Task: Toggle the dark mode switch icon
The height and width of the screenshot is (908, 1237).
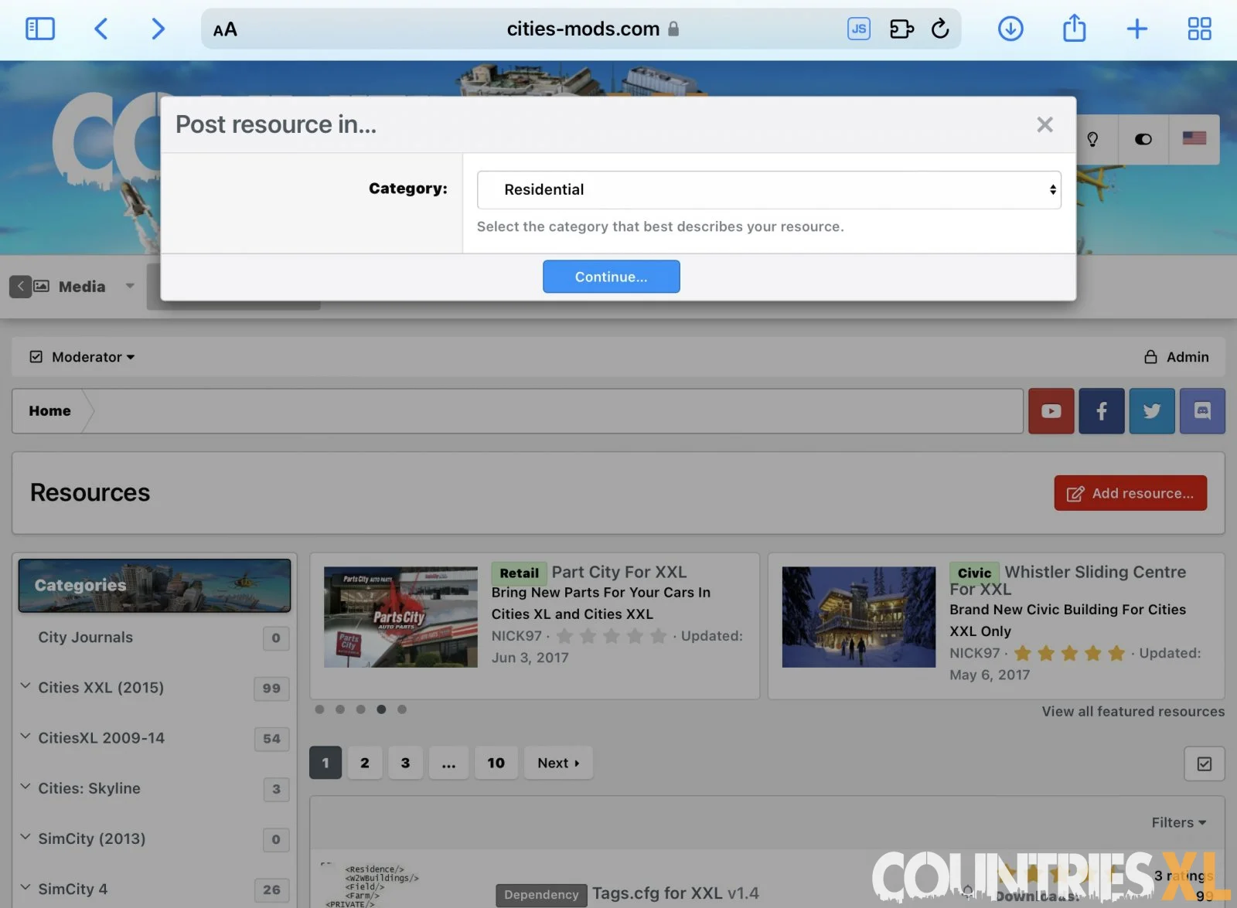Action: [x=1143, y=139]
